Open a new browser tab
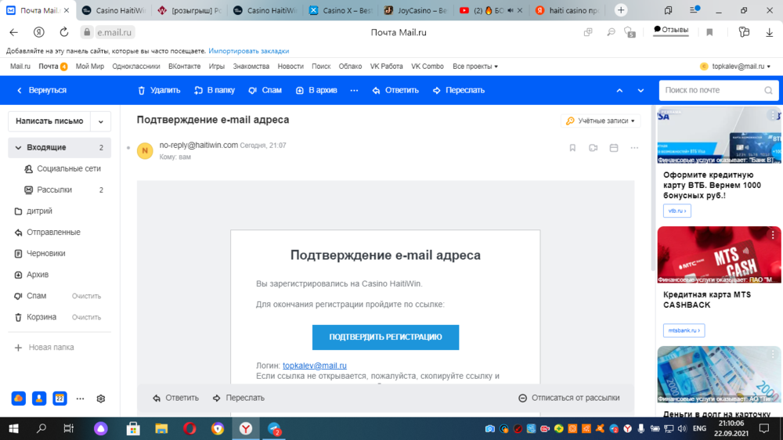Screen dimensions: 783x440 click(621, 10)
